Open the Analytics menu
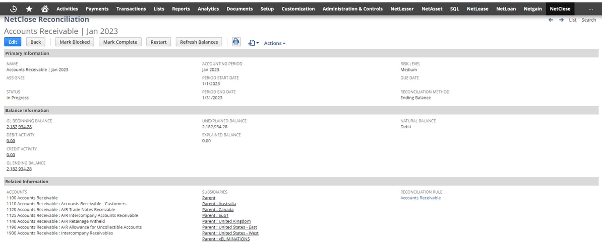Viewport: 602px width, 244px height. tap(208, 9)
